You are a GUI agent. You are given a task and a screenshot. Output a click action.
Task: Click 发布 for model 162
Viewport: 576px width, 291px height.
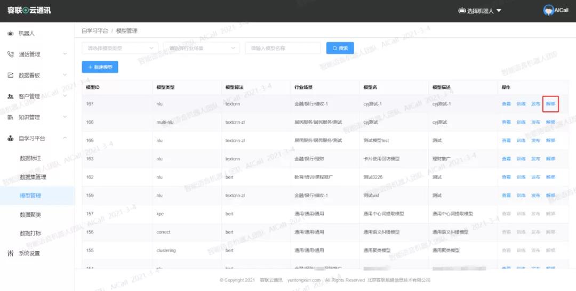(x=535, y=177)
